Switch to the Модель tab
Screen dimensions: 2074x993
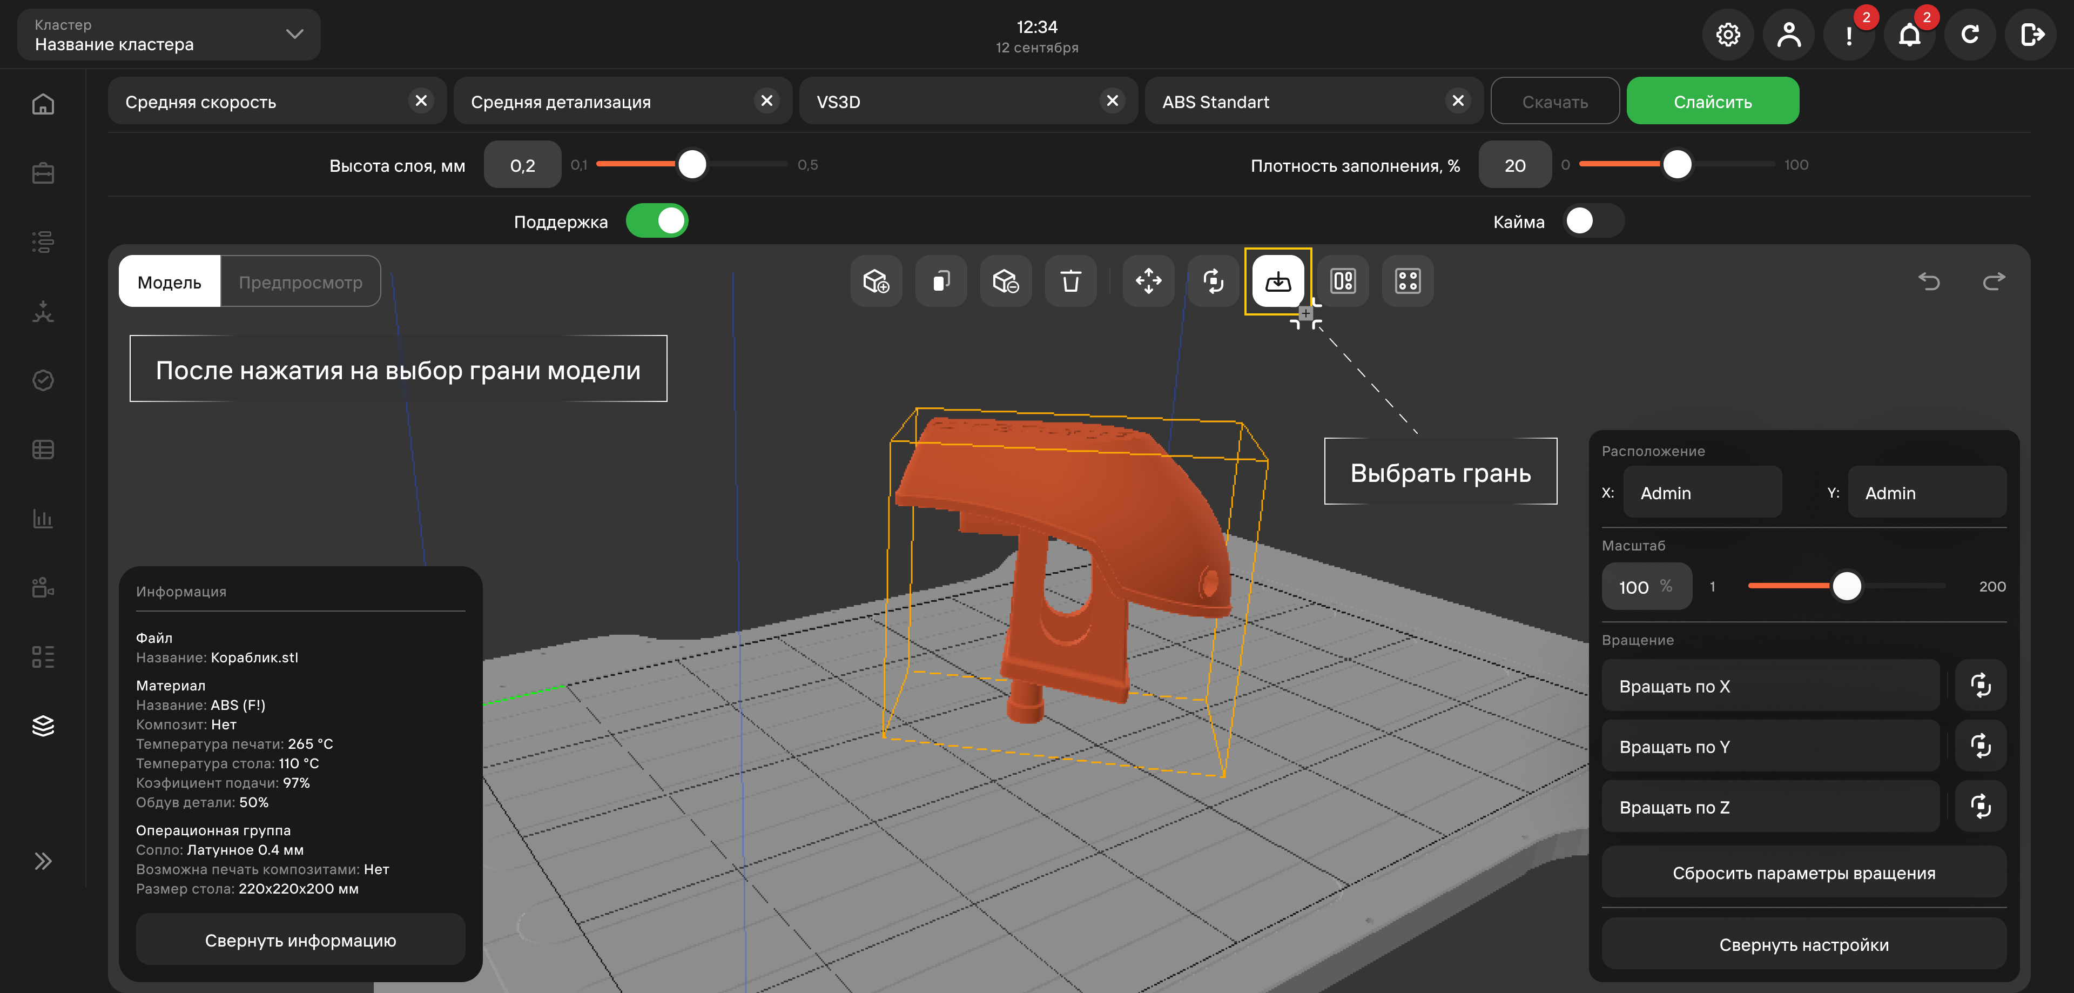[x=169, y=282]
